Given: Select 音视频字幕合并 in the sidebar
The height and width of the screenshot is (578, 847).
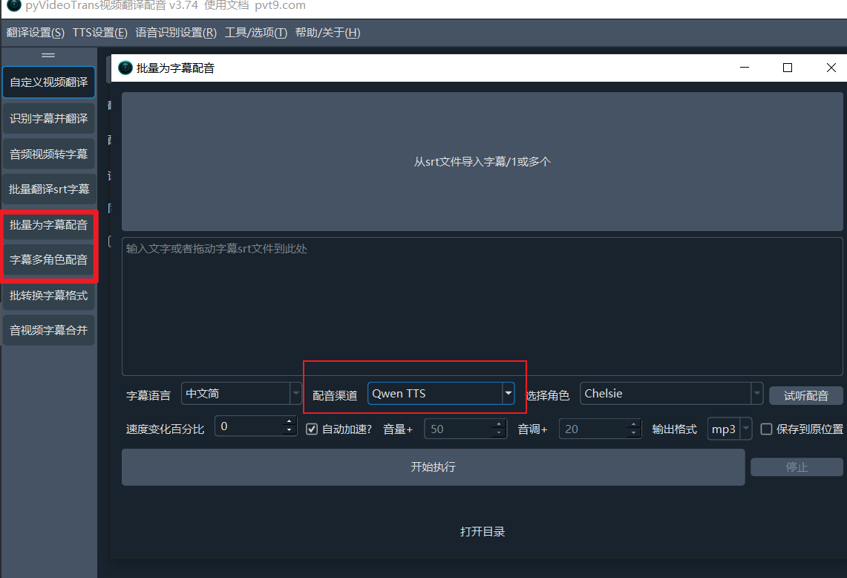Looking at the screenshot, I should click(x=48, y=331).
